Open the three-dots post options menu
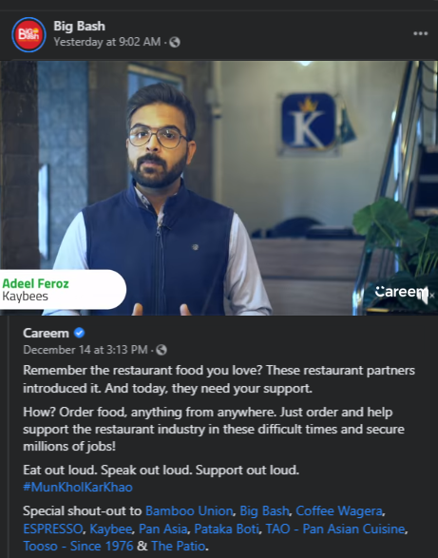The height and width of the screenshot is (558, 438). (x=420, y=33)
